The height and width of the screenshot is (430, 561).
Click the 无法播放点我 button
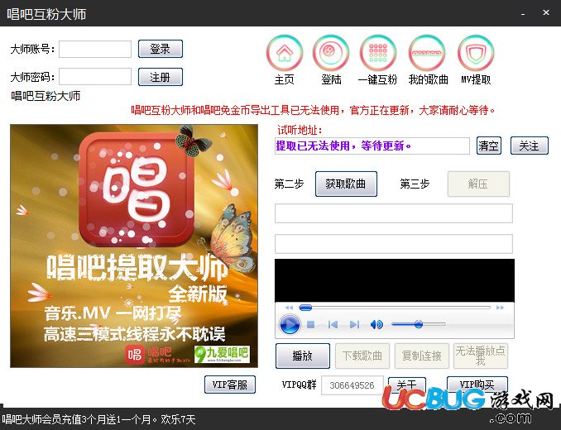pos(481,356)
